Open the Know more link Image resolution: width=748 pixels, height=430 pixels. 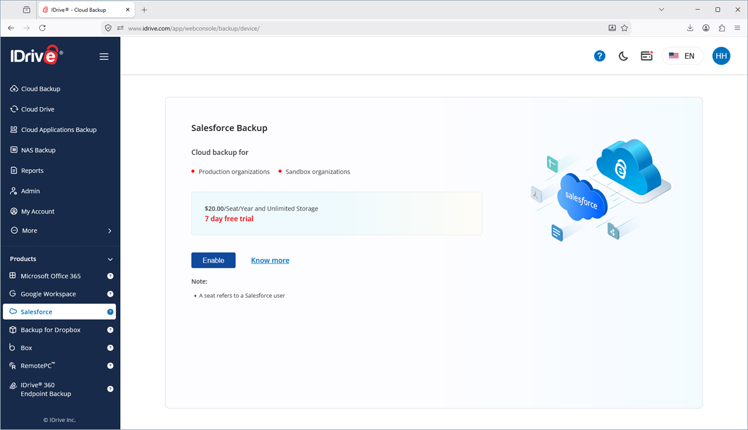coord(270,260)
